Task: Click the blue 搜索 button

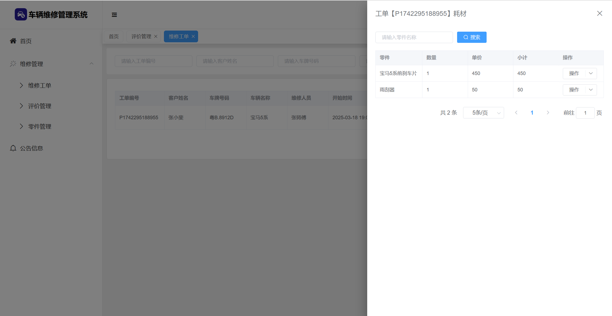Action: (x=472, y=37)
